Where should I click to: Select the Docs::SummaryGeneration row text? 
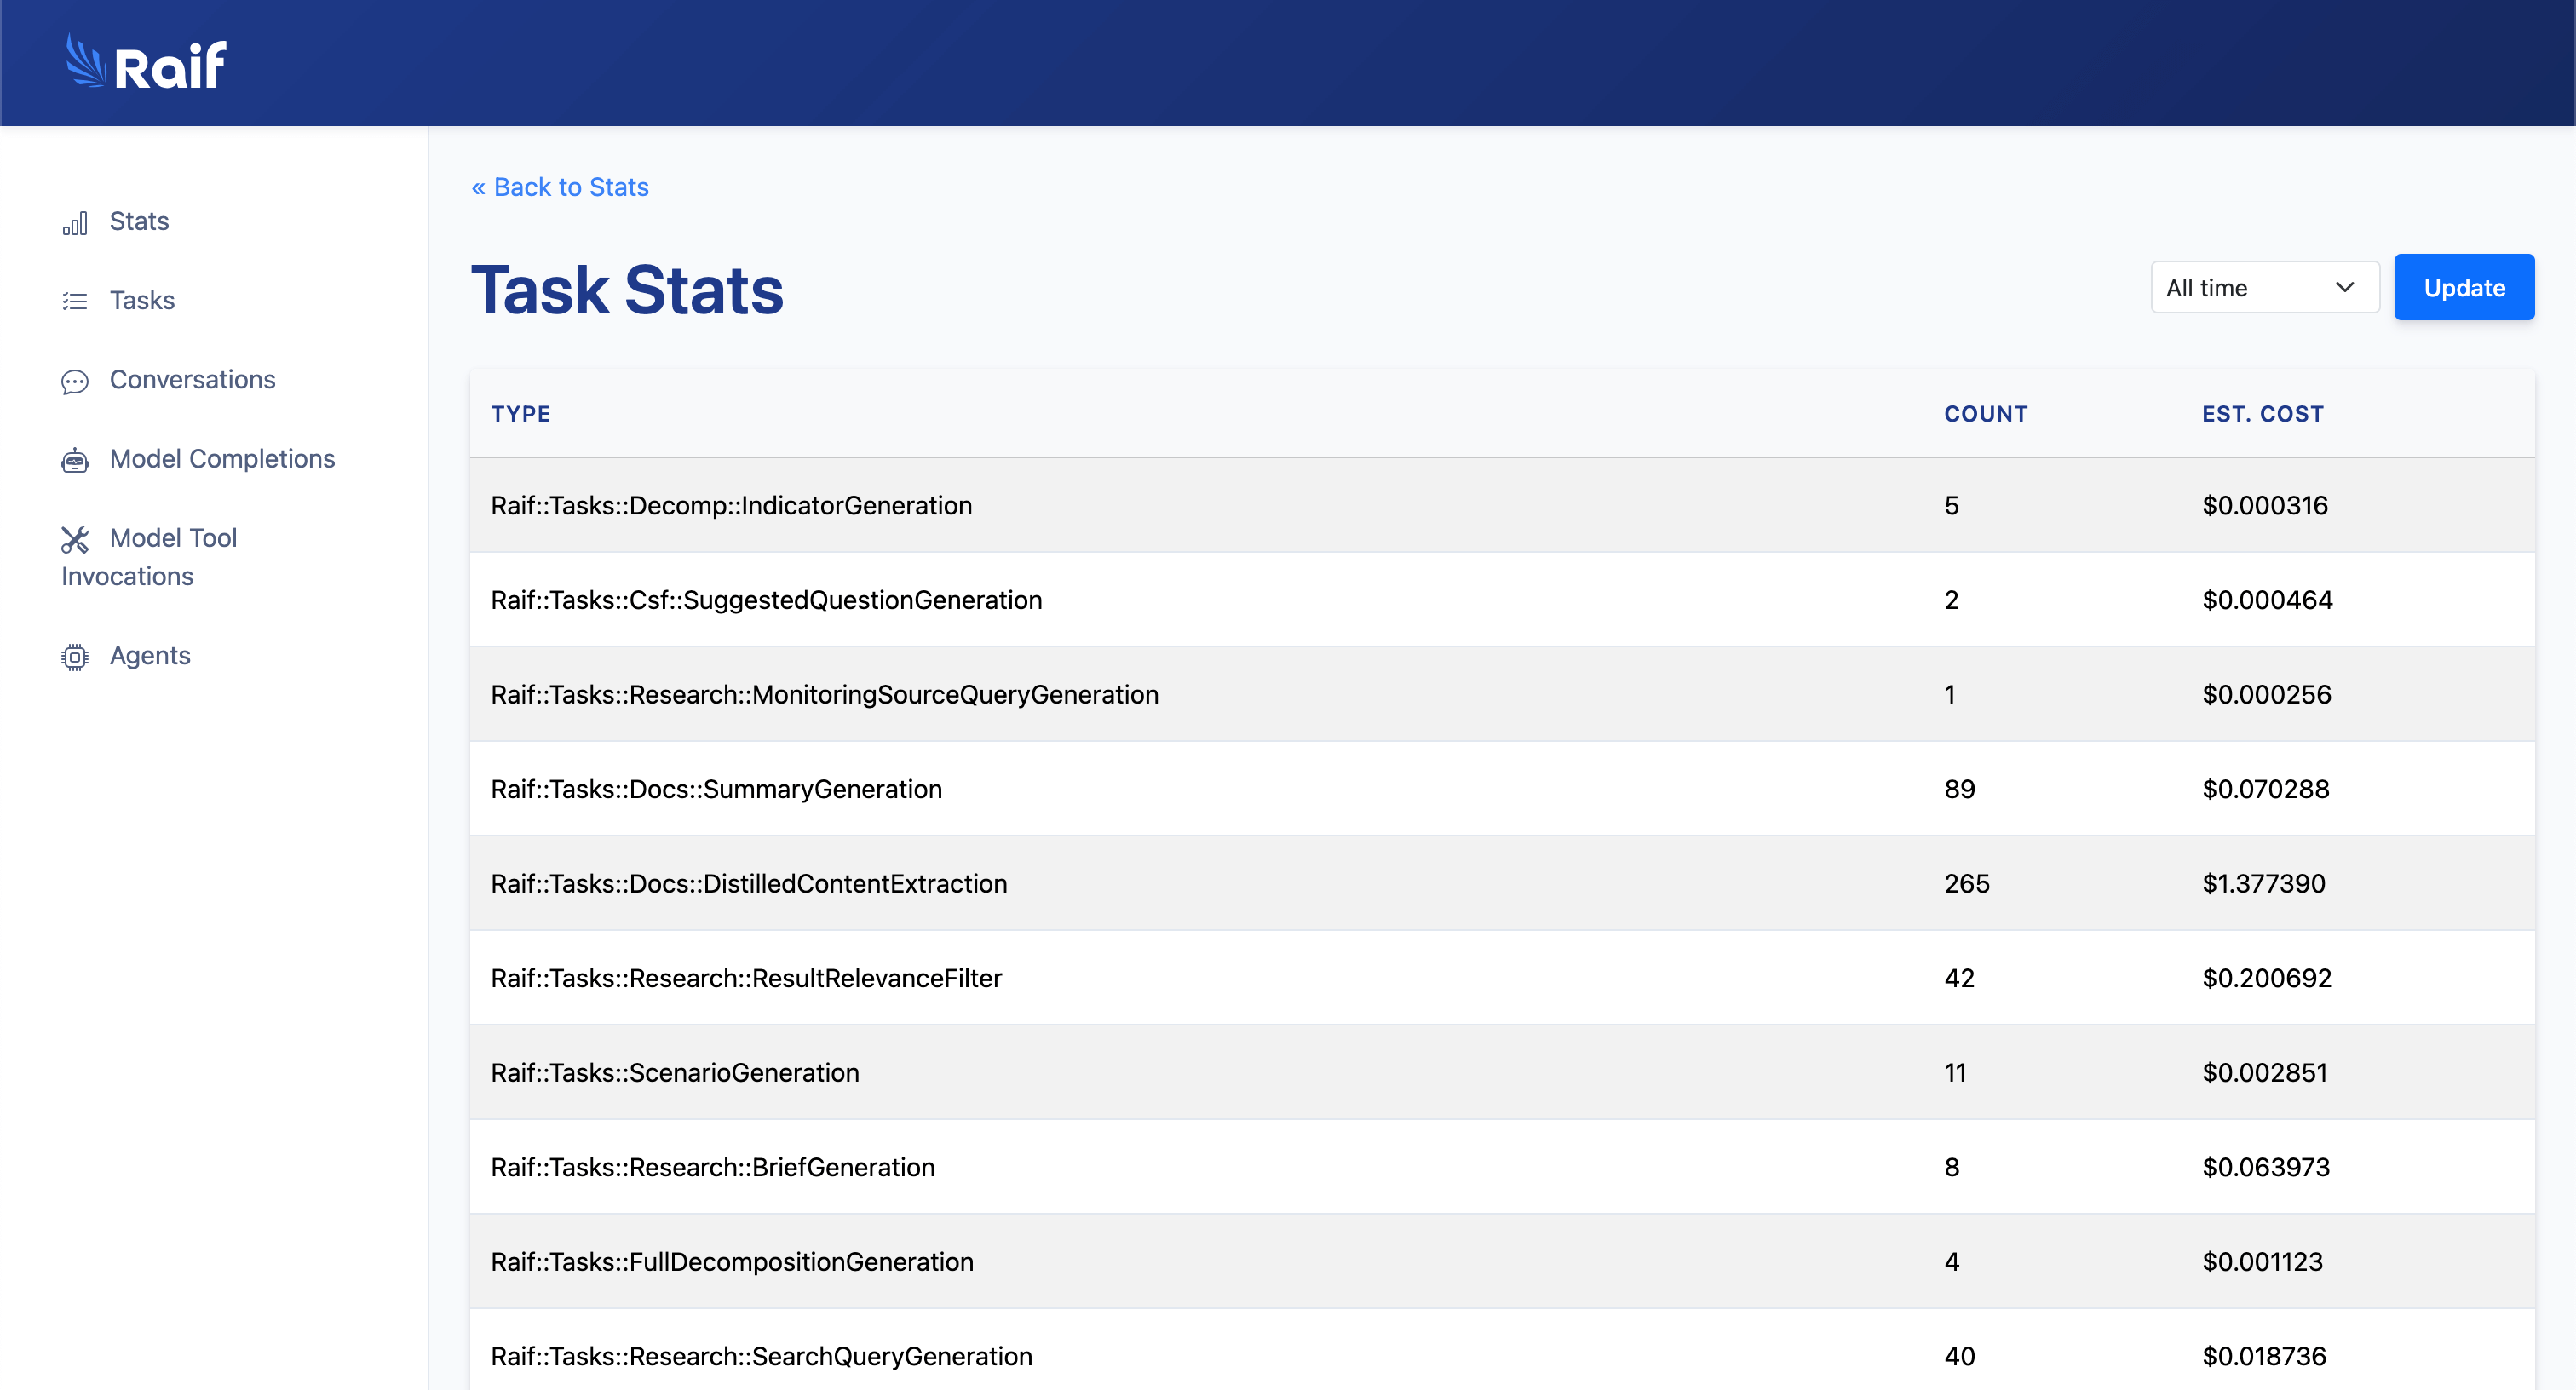tap(716, 789)
